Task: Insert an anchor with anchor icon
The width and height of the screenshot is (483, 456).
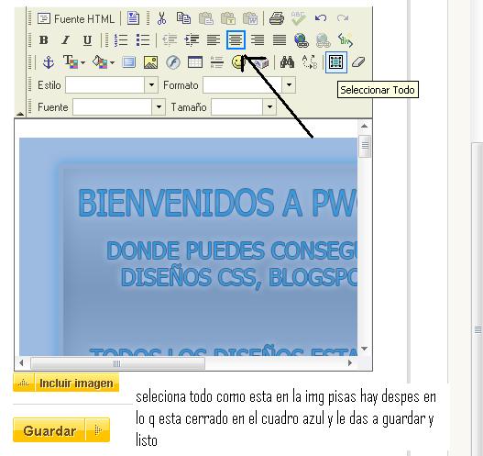Action: [49, 62]
